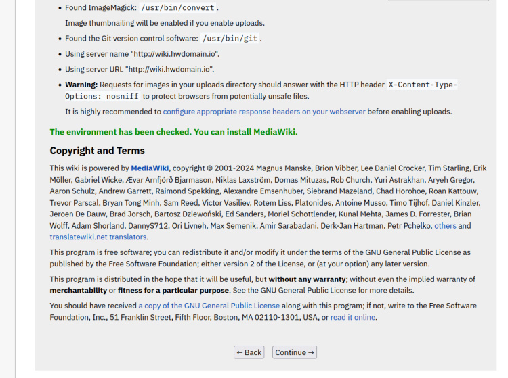508x378 pixels.
Task: Click the 'Image thumbnailing will be enabled' line
Action: coord(165,23)
